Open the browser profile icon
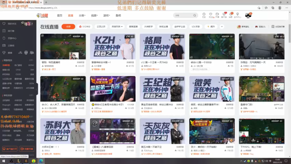Image resolution: width=291 pixels, height=164 pixels. point(280,8)
